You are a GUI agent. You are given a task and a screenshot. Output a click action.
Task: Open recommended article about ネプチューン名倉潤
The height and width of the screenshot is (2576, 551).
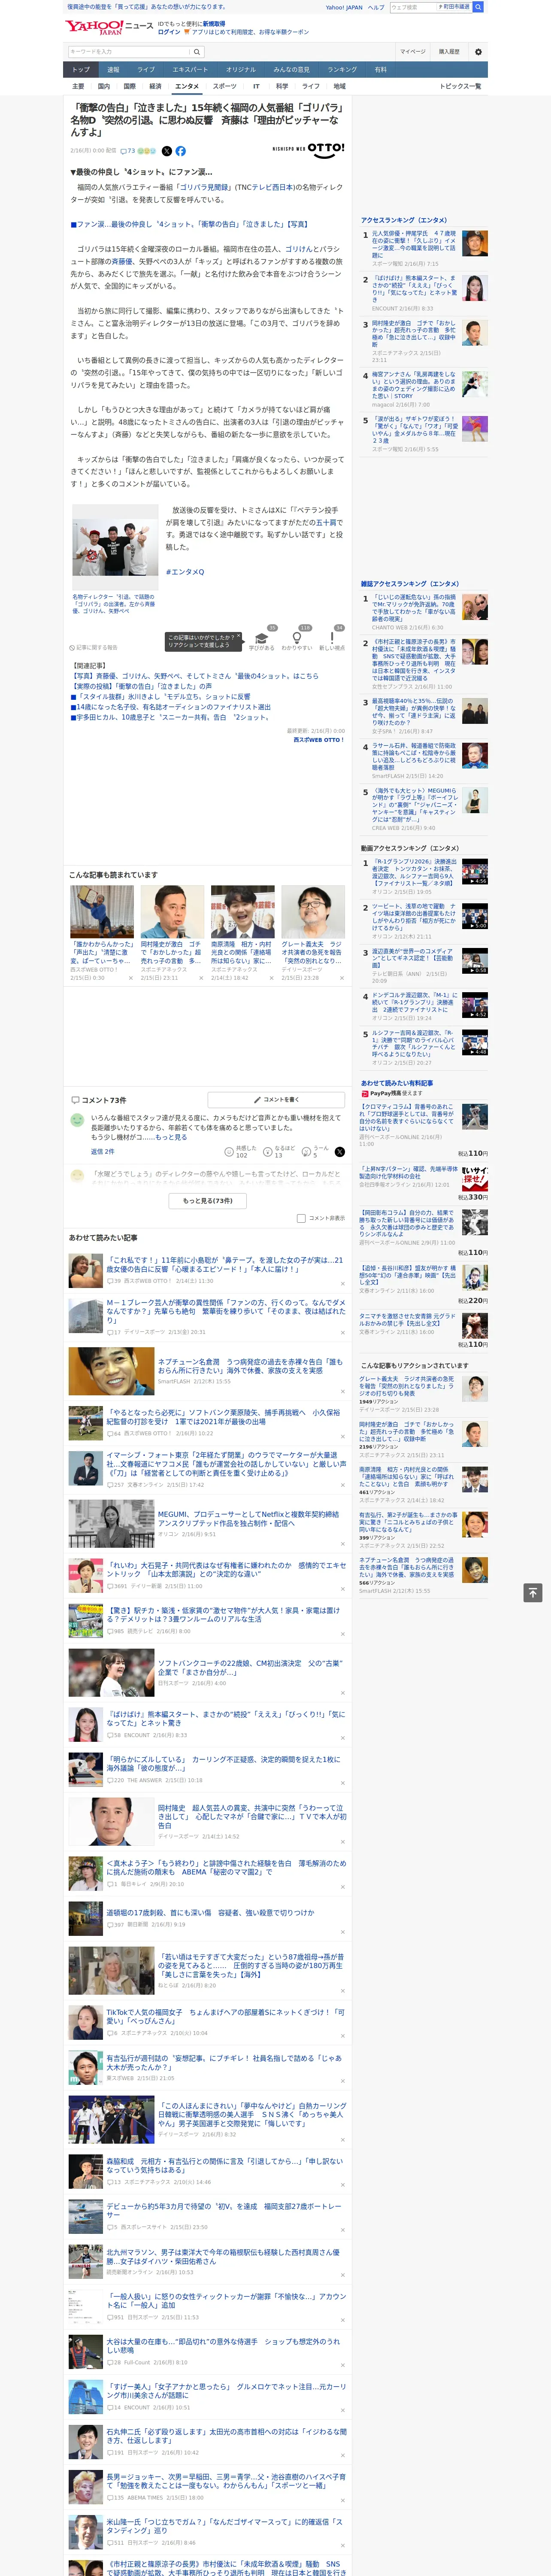click(x=250, y=1366)
